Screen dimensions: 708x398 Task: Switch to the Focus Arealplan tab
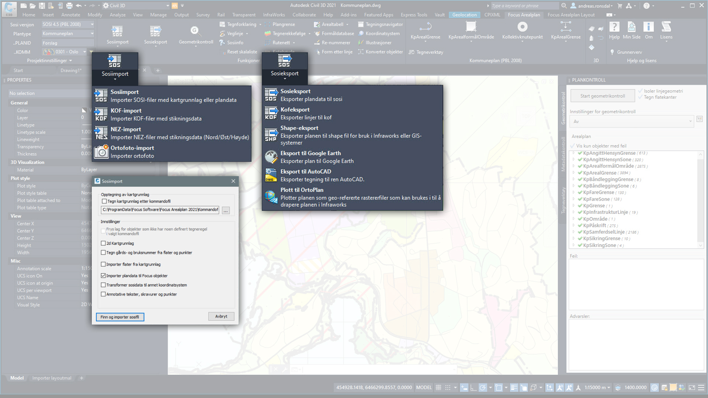pyautogui.click(x=524, y=15)
